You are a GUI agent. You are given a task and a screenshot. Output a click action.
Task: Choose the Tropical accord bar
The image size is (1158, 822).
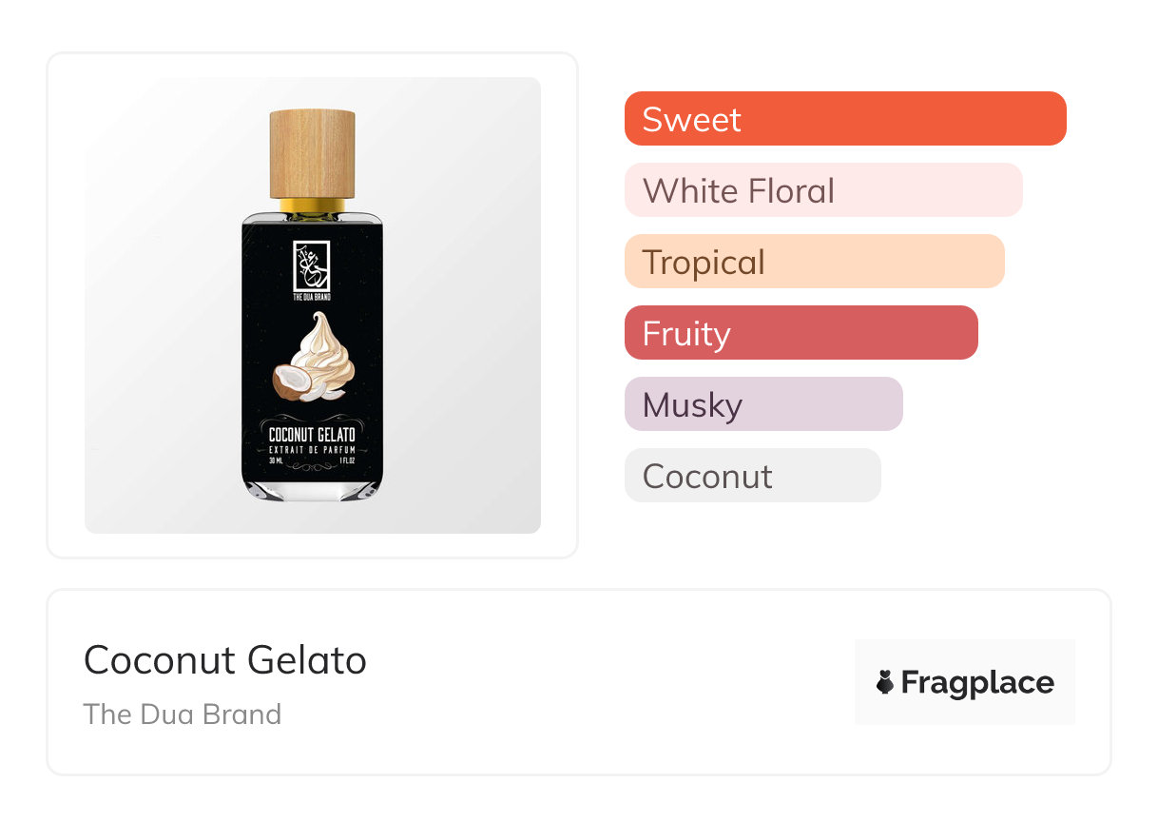[x=814, y=262]
